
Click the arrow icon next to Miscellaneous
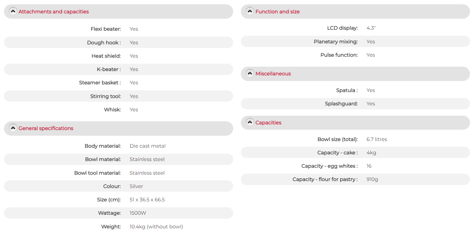click(250, 73)
